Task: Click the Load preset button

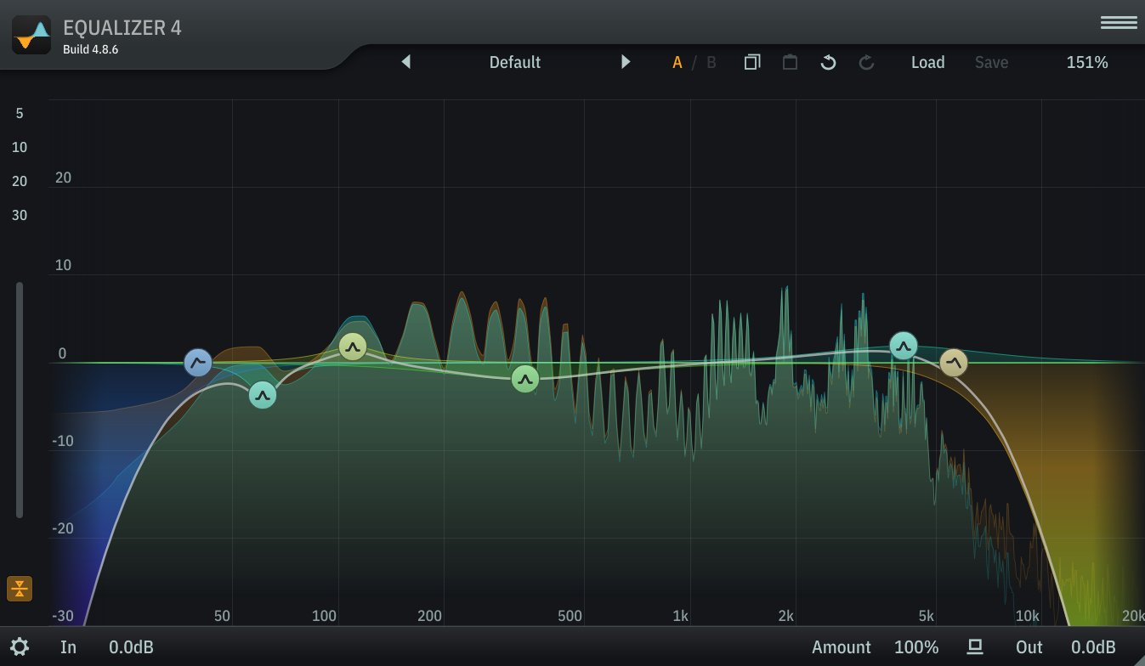Action: pyautogui.click(x=927, y=62)
